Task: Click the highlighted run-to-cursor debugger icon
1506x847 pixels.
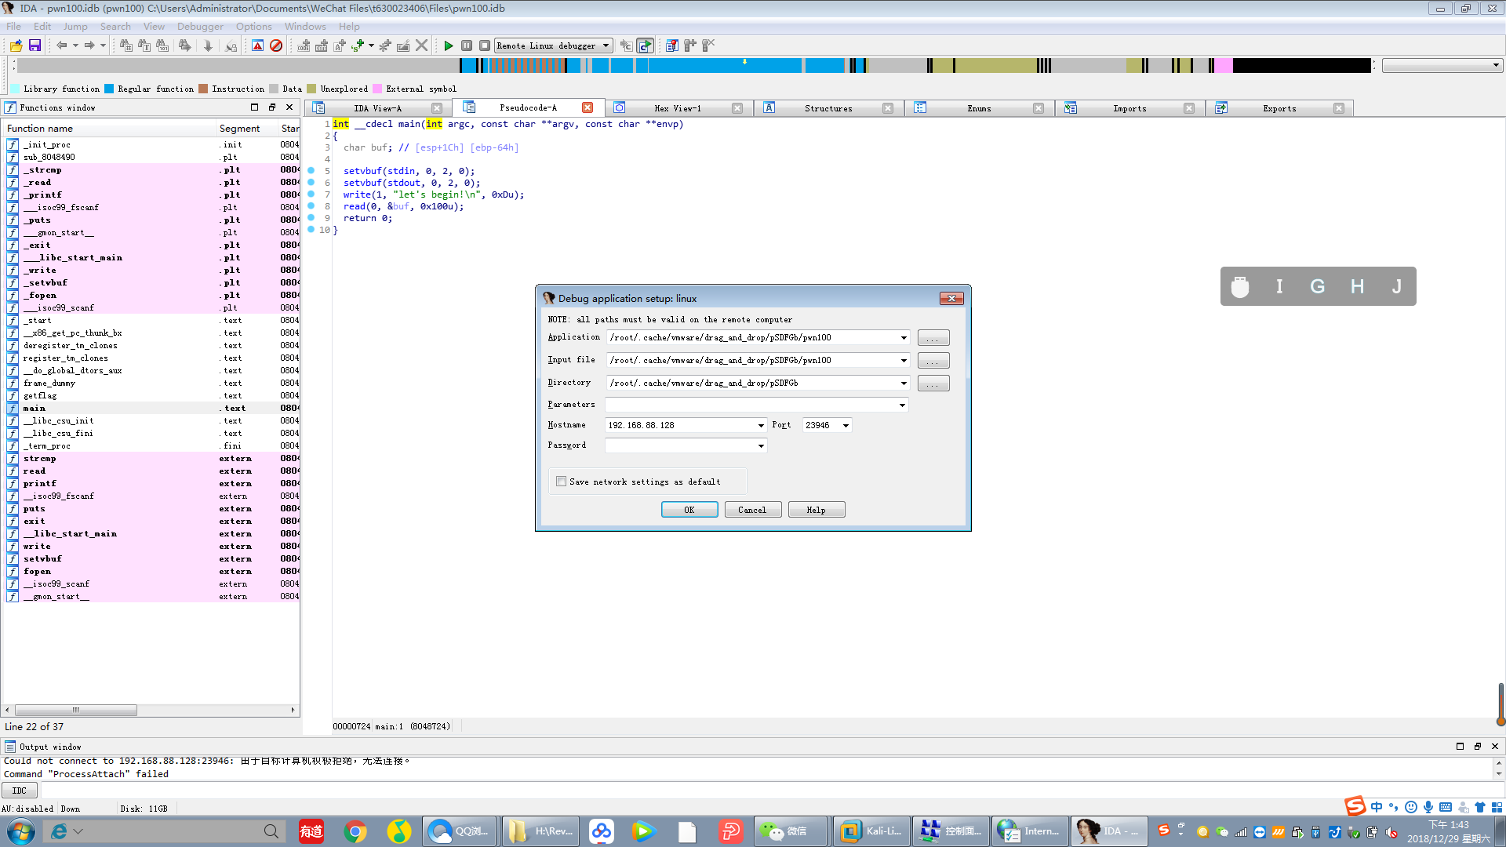Action: (645, 45)
